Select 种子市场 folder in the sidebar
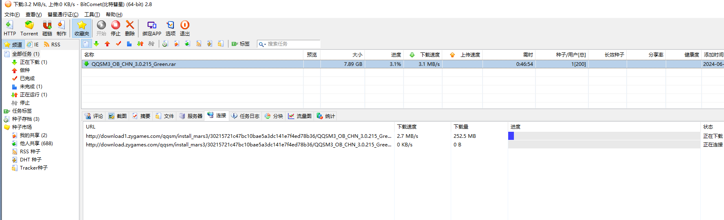 22,127
